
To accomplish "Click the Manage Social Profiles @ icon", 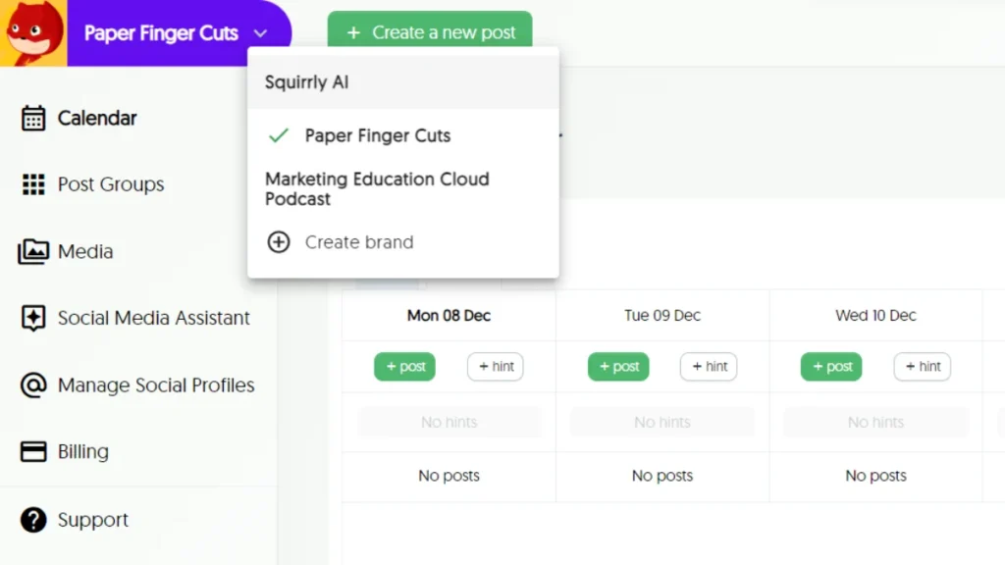I will (x=33, y=385).
